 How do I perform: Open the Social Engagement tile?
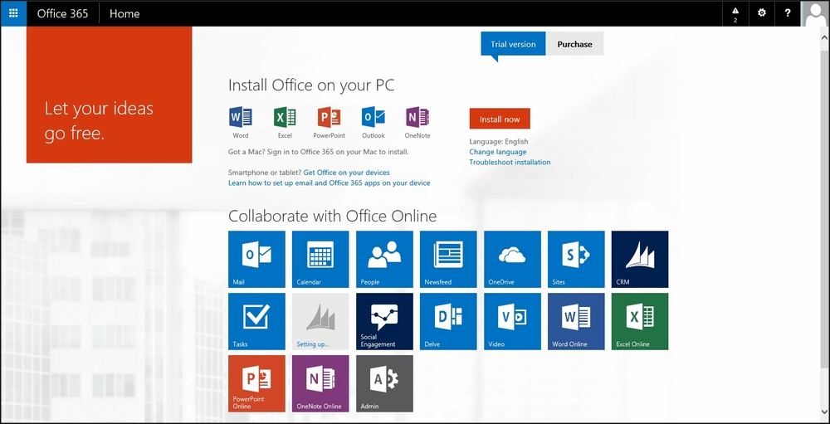tap(384, 321)
